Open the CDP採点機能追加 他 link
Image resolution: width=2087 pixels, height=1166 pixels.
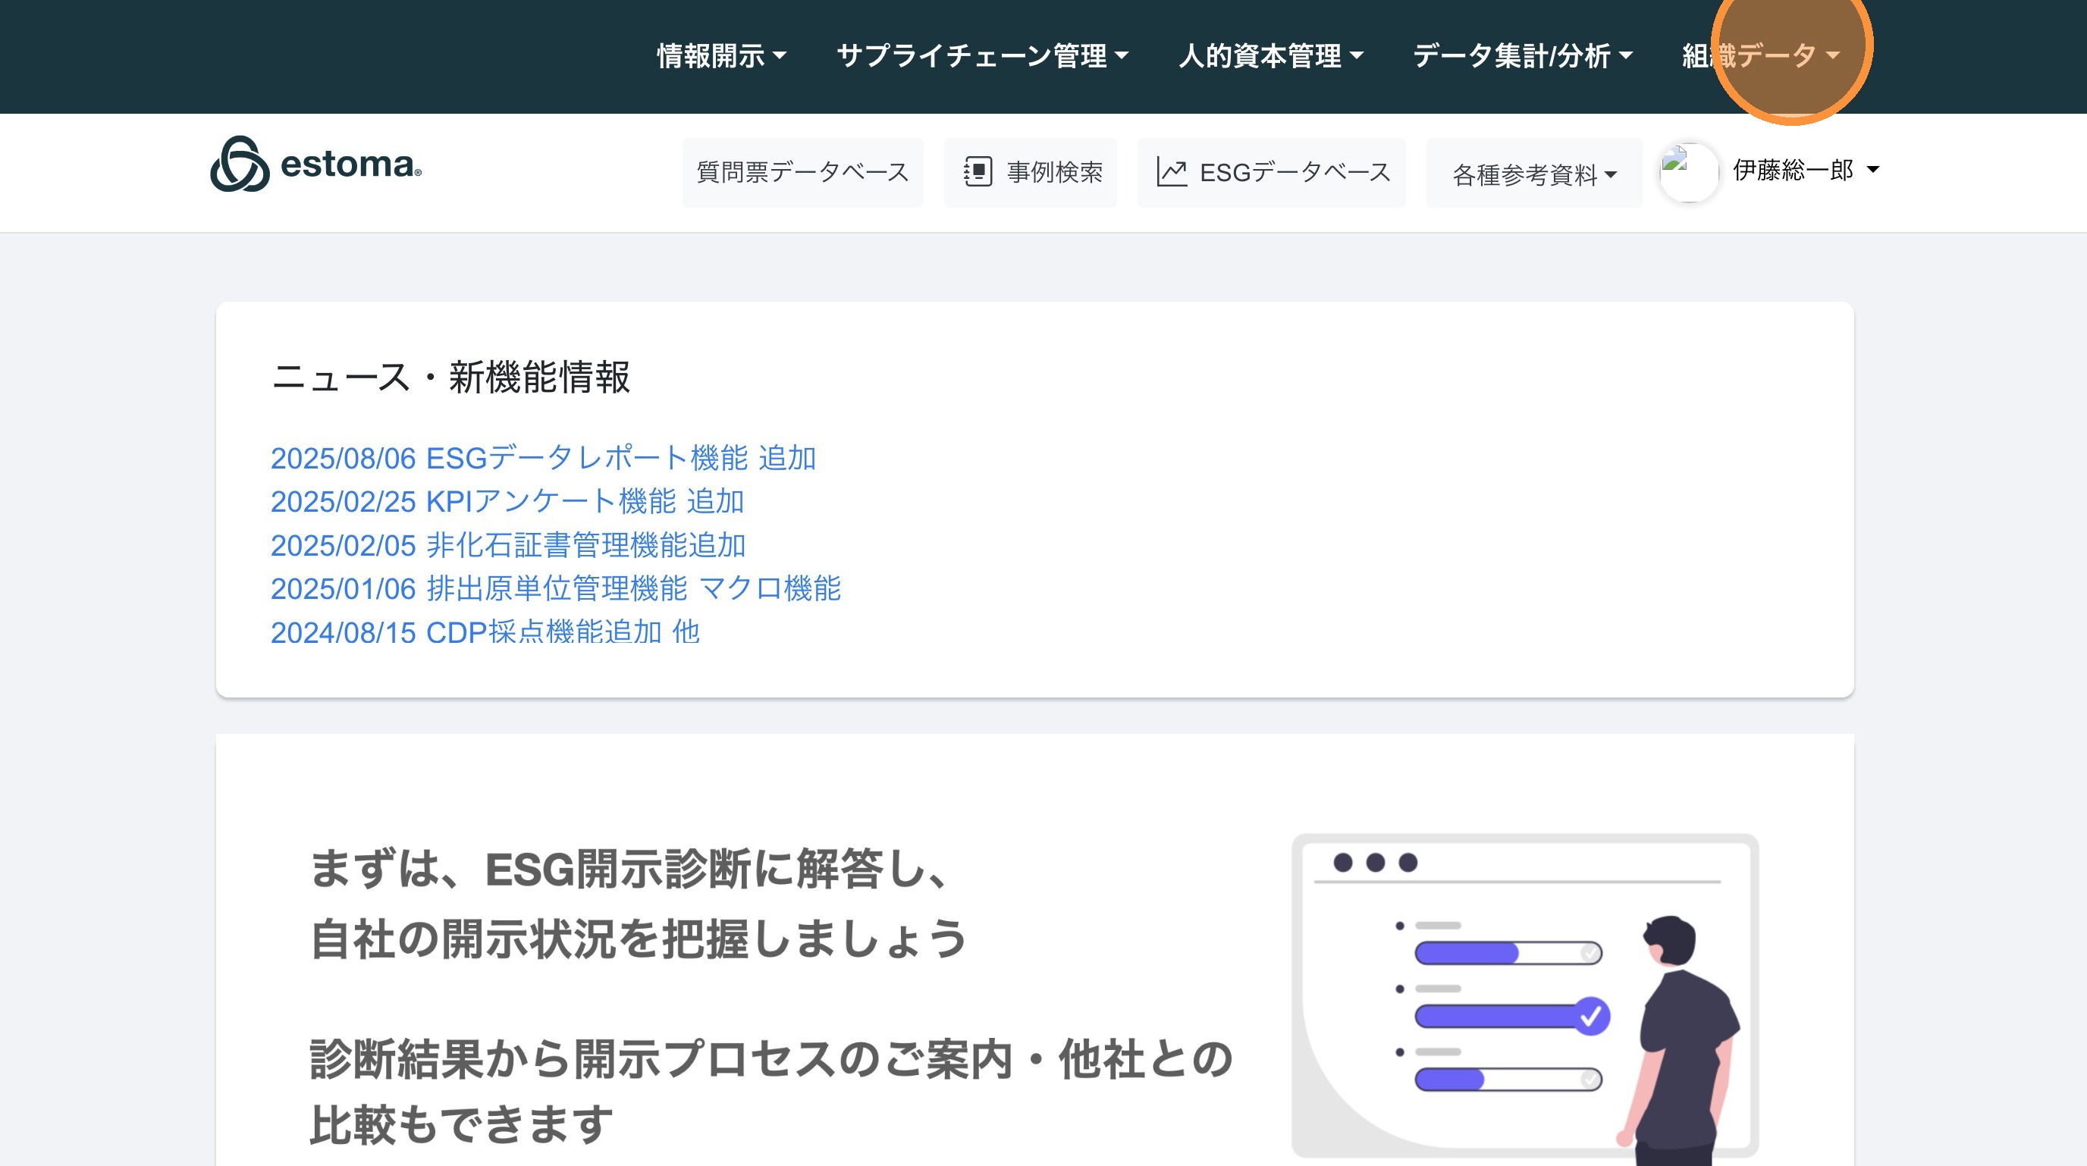[485, 632]
